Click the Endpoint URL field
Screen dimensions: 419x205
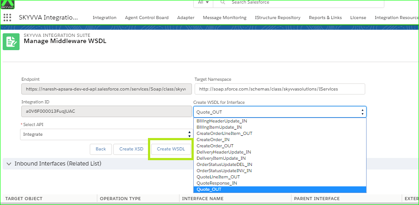click(107, 89)
